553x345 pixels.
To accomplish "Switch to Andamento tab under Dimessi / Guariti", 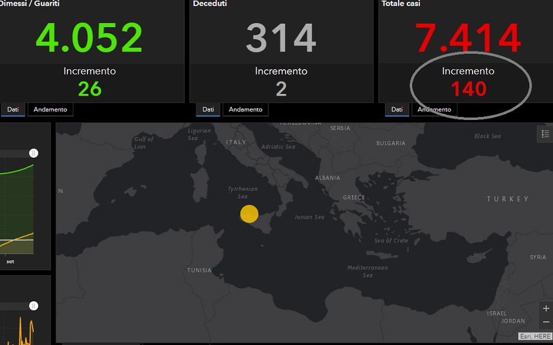I will [50, 109].
